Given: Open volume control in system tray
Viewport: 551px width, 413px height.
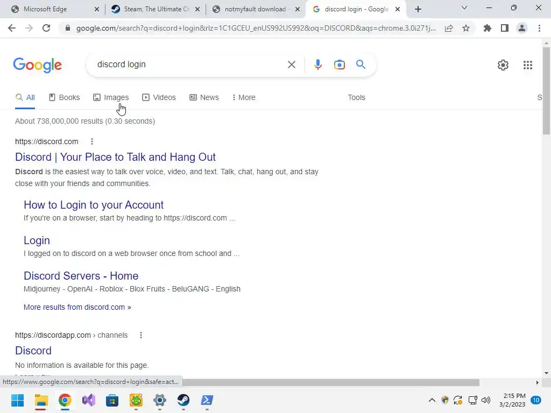Looking at the screenshot, I should tap(486, 400).
